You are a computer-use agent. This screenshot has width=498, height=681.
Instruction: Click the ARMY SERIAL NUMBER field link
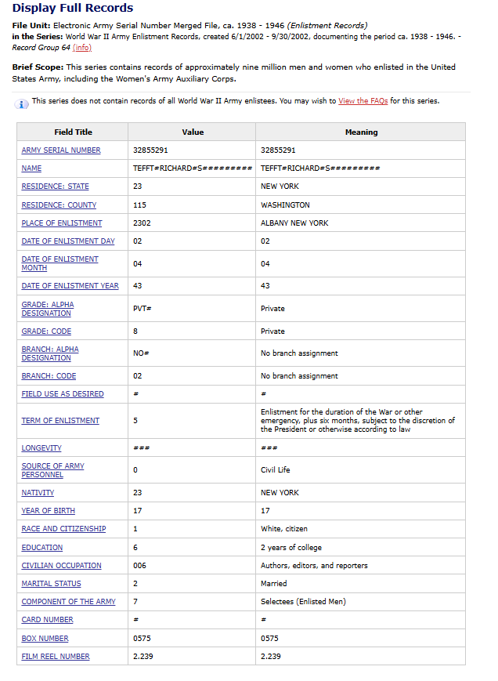61,150
